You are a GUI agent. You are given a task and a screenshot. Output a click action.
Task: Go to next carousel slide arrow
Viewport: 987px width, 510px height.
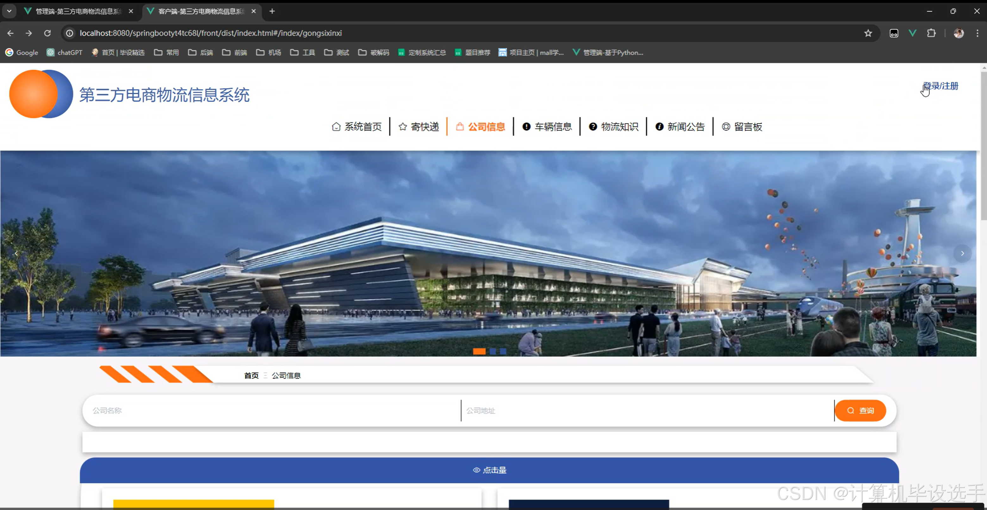tap(962, 253)
